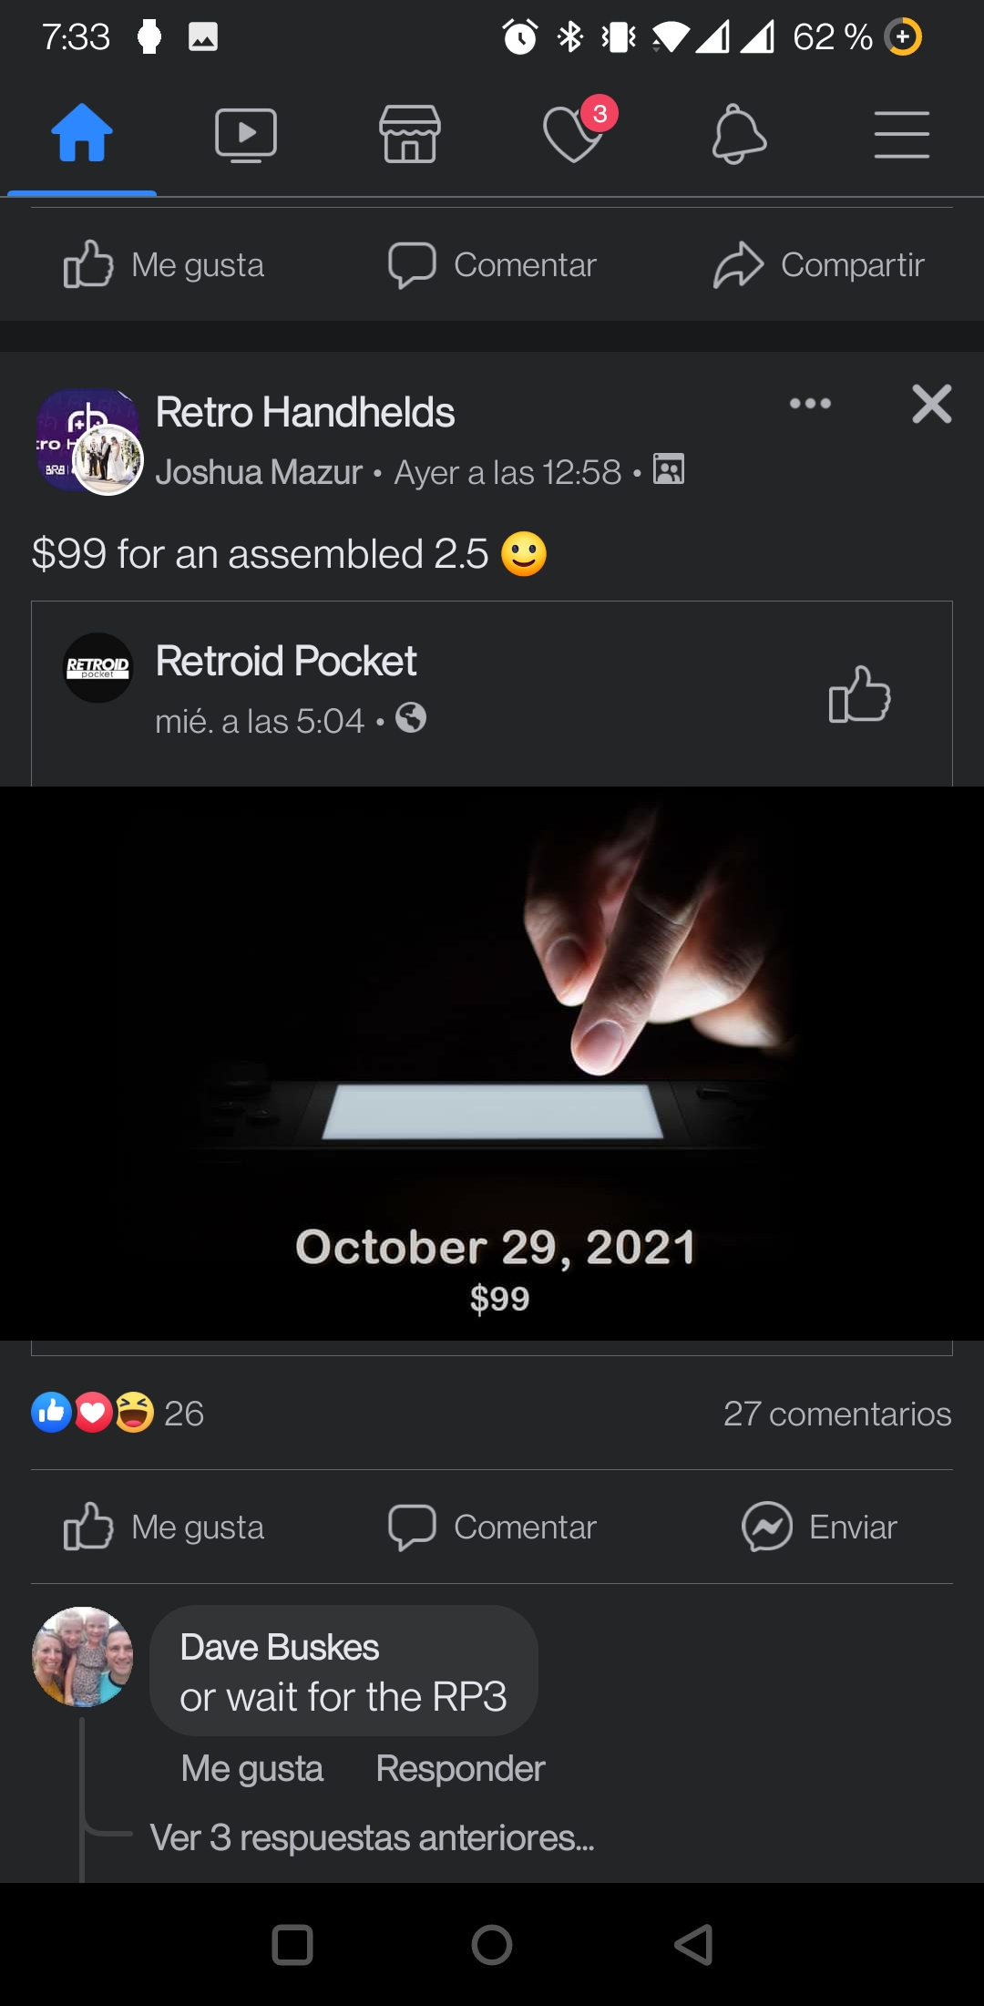The image size is (984, 2006).
Task: Toggle Me gusta on the Retroid post
Action: (x=164, y=1527)
